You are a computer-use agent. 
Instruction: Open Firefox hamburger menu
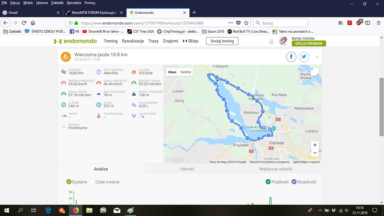click(378, 23)
